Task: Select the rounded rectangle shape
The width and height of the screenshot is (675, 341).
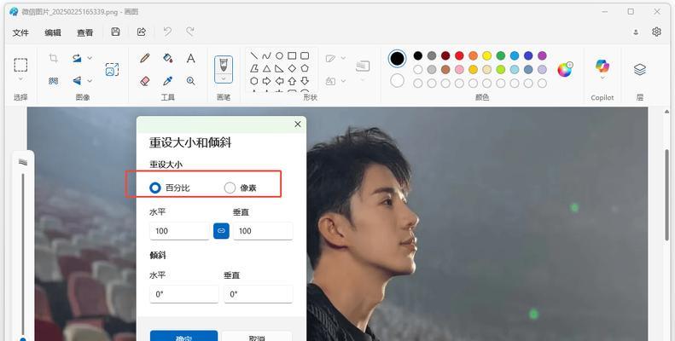Action: (305, 56)
